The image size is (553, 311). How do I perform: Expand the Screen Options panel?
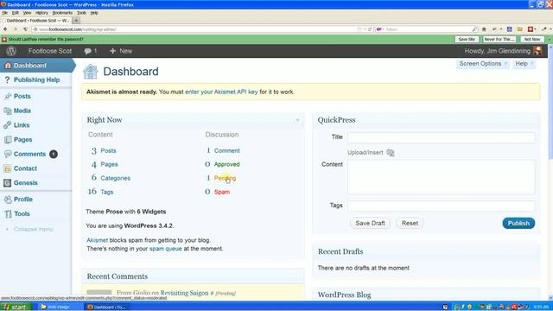pyautogui.click(x=482, y=64)
